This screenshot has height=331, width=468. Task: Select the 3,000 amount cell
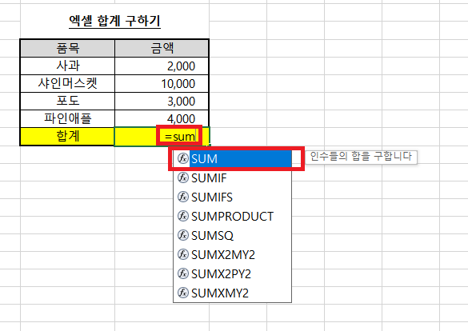click(162, 101)
